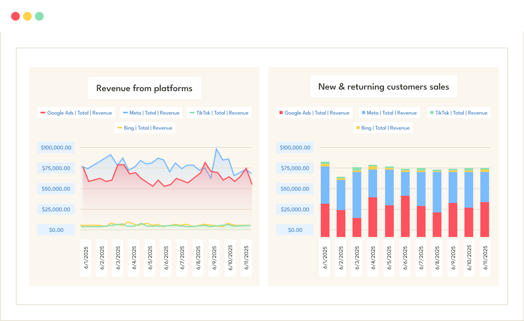524x321 pixels.
Task: Click the 6/11/2025 date label under bar chart
Action: pyautogui.click(x=485, y=258)
